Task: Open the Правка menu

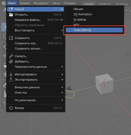Action: [x=25, y=3]
